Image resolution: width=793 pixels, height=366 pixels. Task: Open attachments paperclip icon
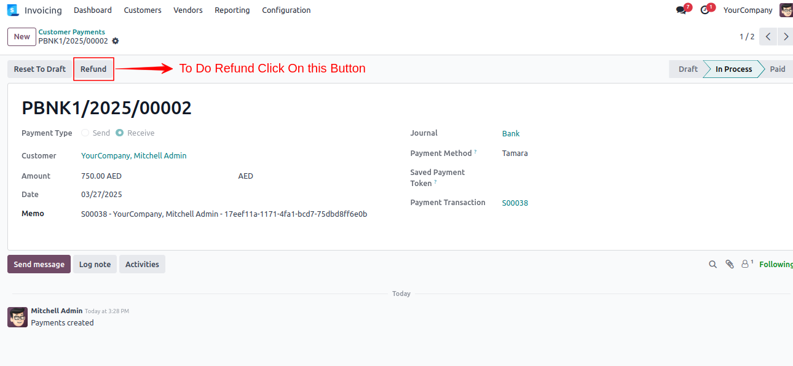730,264
